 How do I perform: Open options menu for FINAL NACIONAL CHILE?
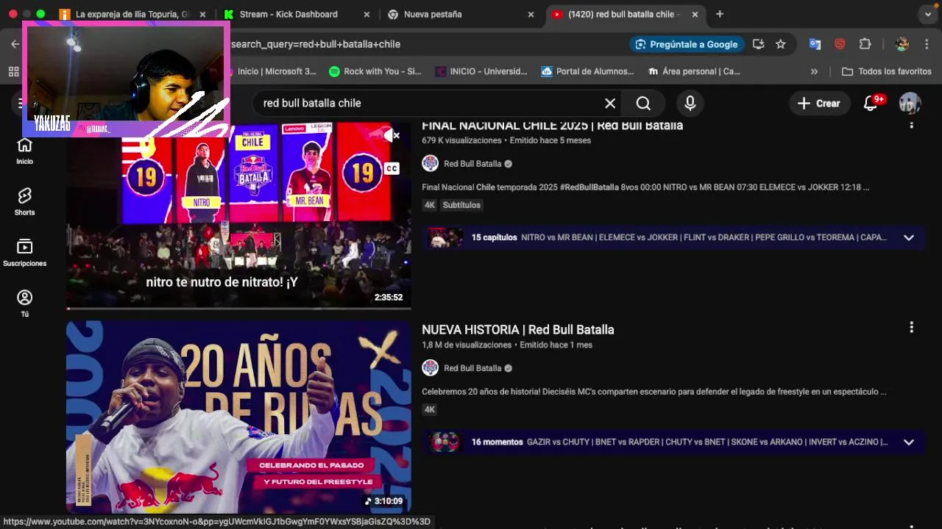(x=911, y=124)
